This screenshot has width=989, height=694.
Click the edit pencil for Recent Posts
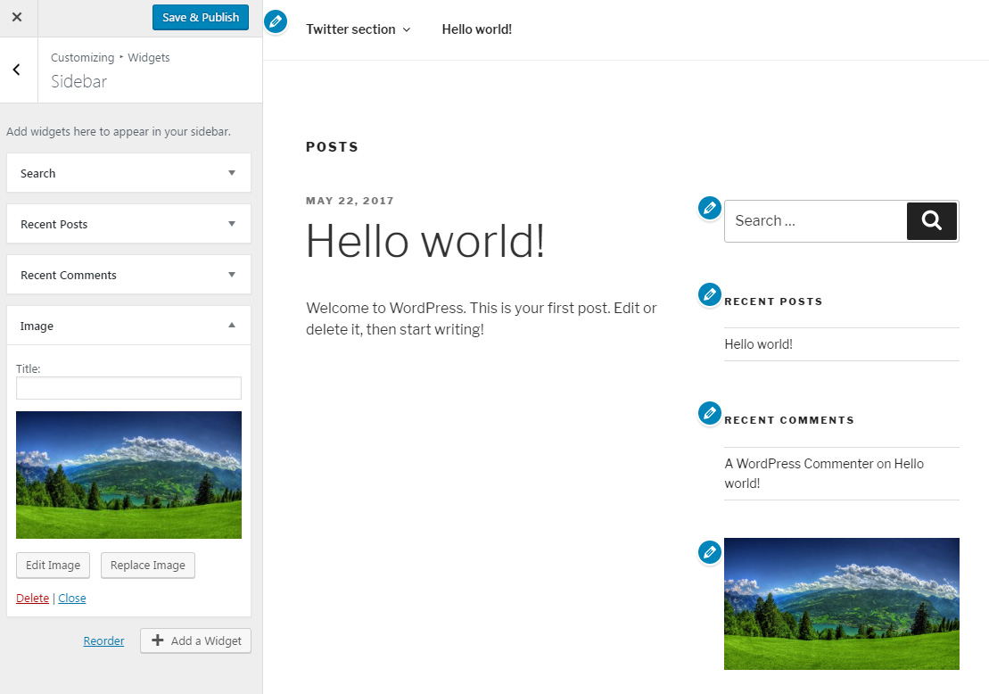coord(709,294)
